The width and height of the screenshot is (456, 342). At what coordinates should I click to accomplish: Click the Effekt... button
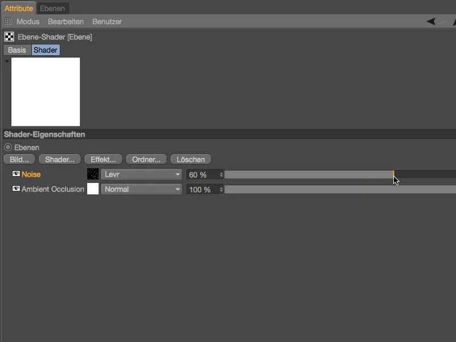point(103,160)
